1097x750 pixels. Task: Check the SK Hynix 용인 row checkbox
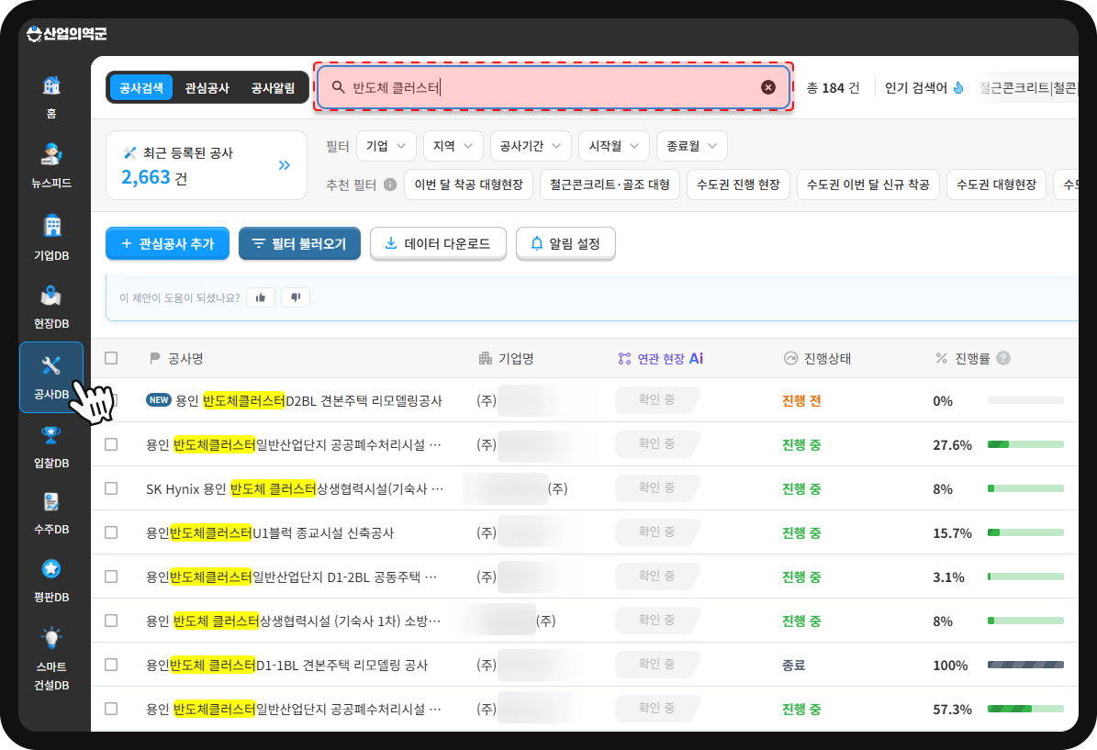tap(111, 488)
